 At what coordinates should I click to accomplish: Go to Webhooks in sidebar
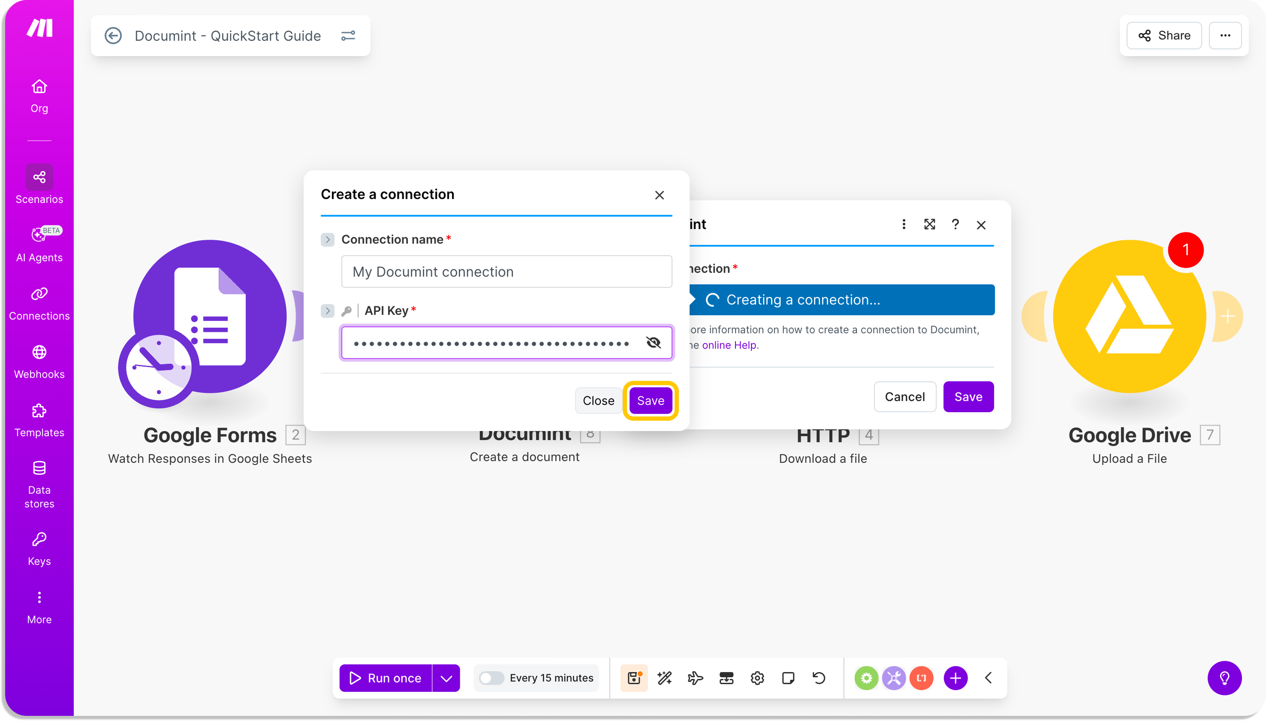(39, 362)
